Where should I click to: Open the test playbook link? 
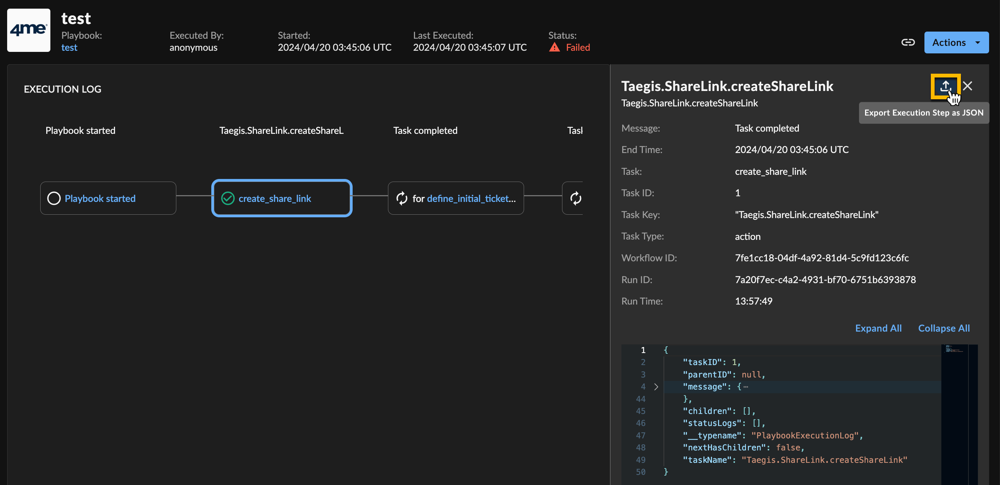tap(69, 47)
